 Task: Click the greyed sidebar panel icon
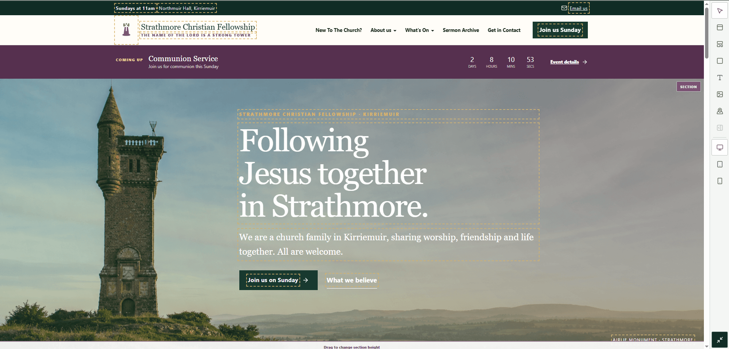(x=719, y=128)
